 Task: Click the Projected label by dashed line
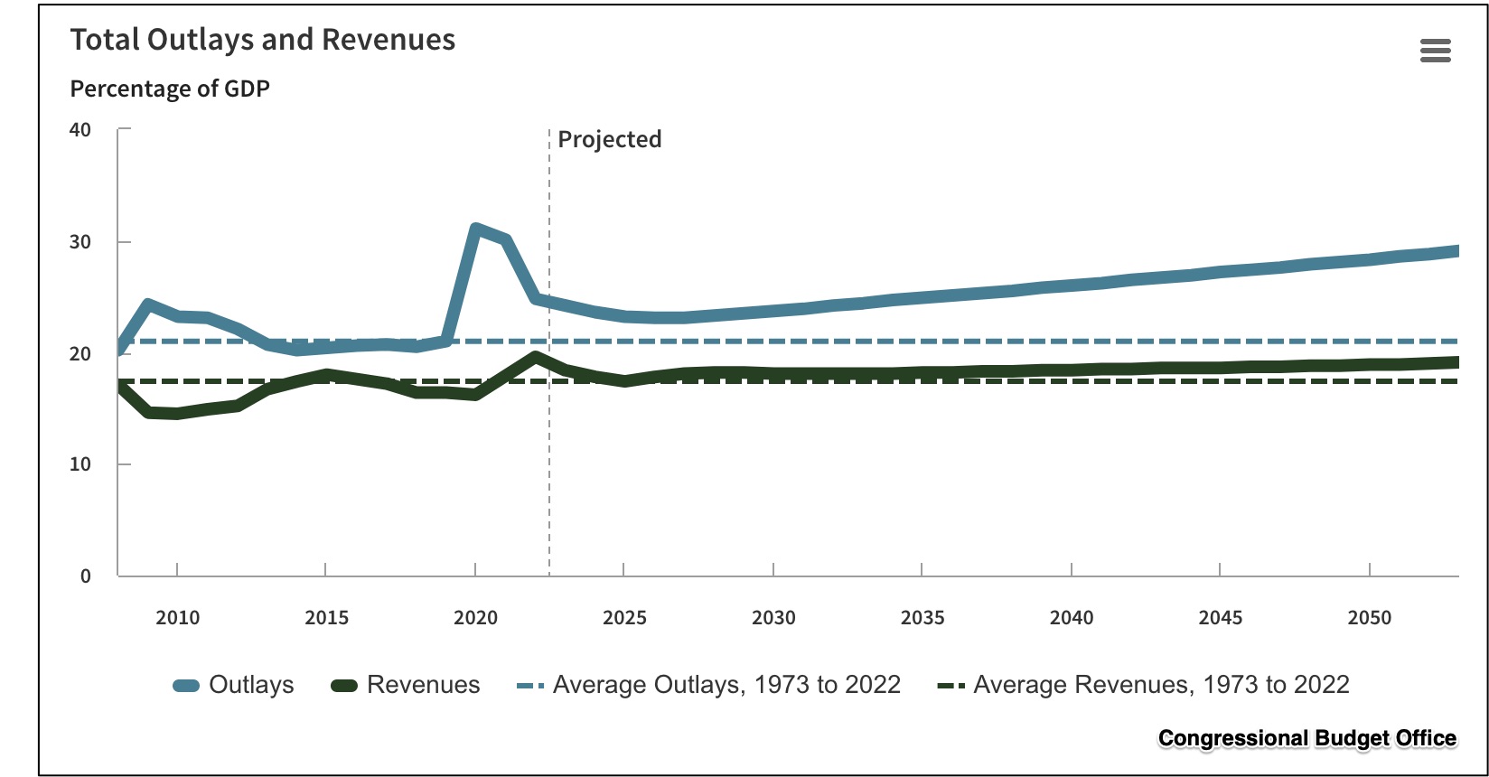click(x=610, y=139)
